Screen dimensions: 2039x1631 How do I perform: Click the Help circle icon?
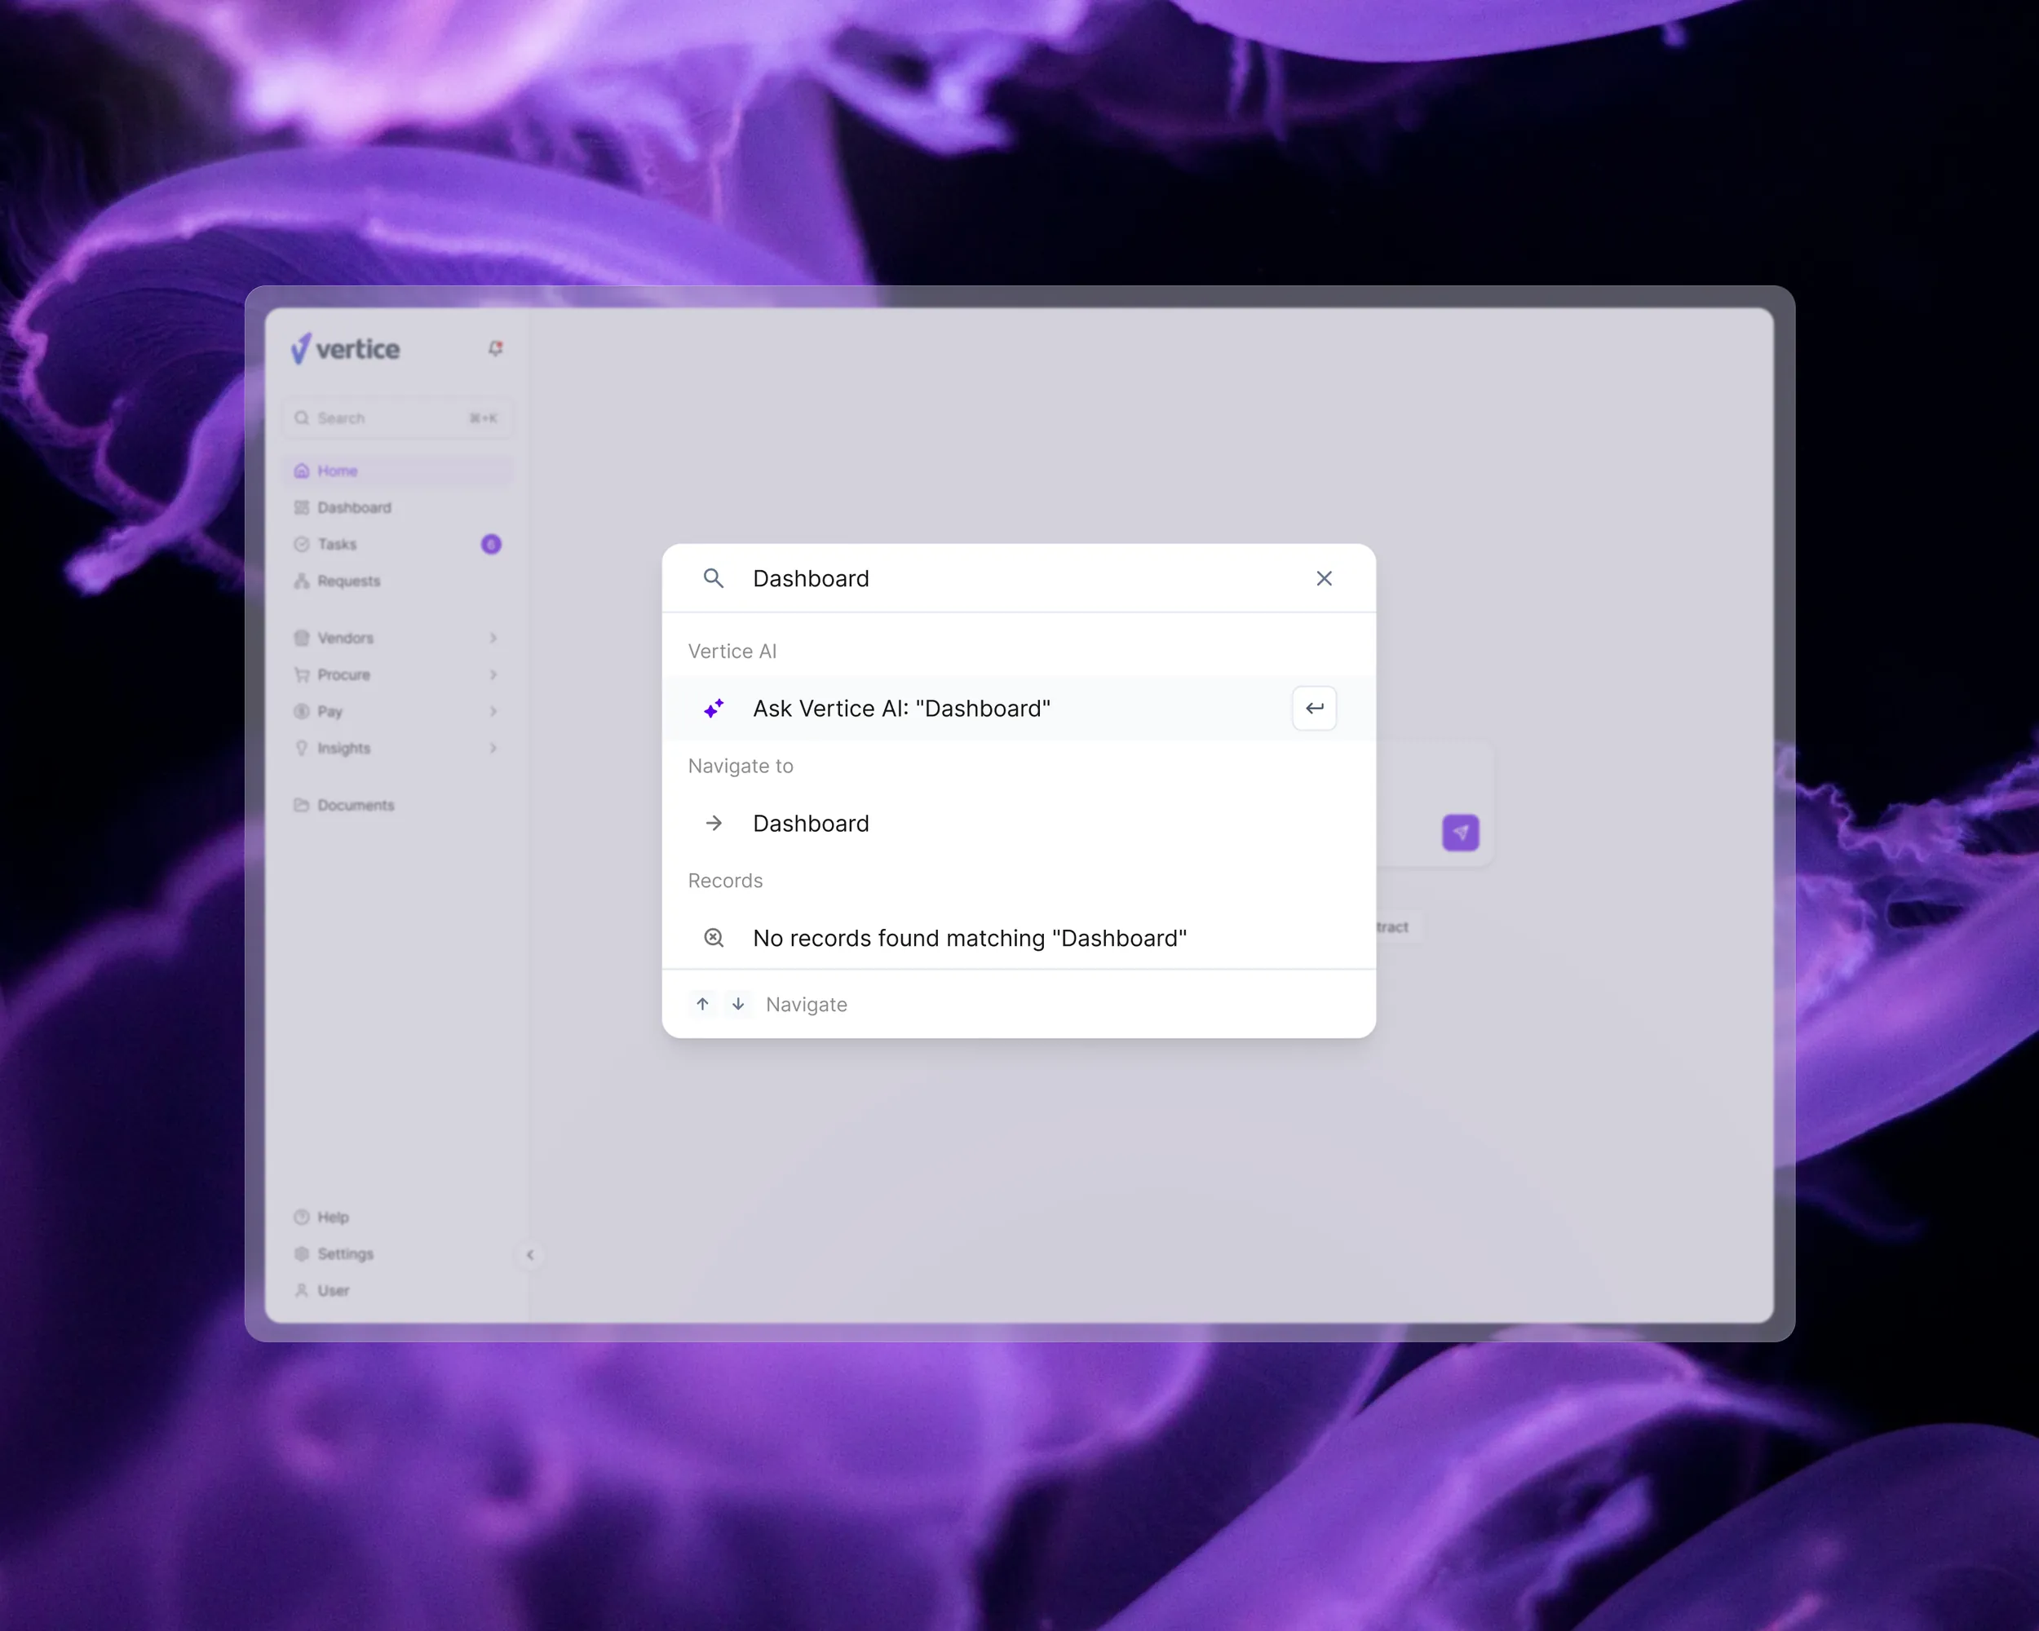point(302,1217)
